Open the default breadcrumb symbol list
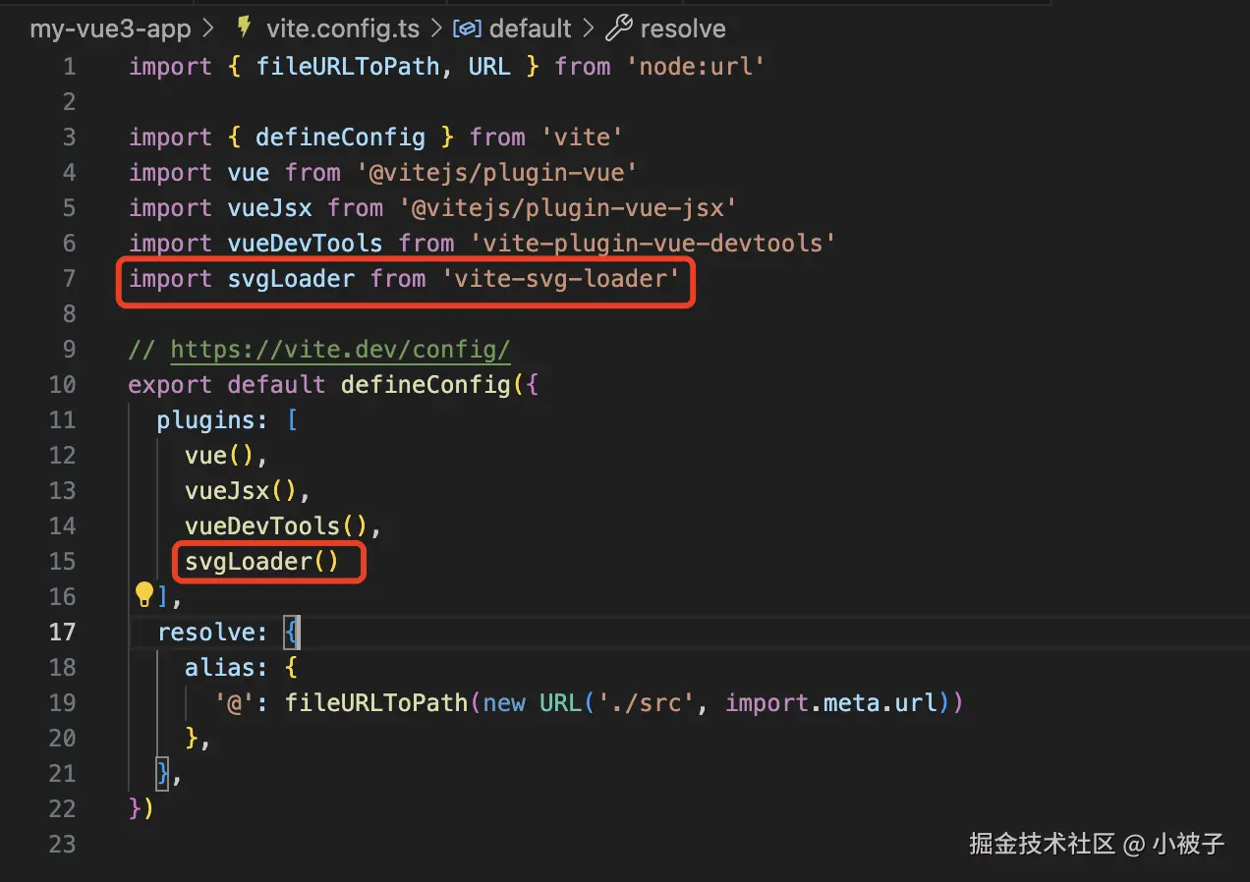 (x=530, y=28)
